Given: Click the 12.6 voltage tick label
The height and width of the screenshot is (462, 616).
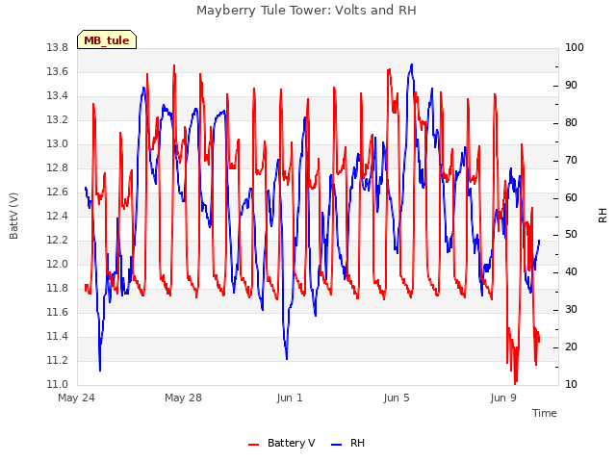Looking at the screenshot, I should 58,192.
